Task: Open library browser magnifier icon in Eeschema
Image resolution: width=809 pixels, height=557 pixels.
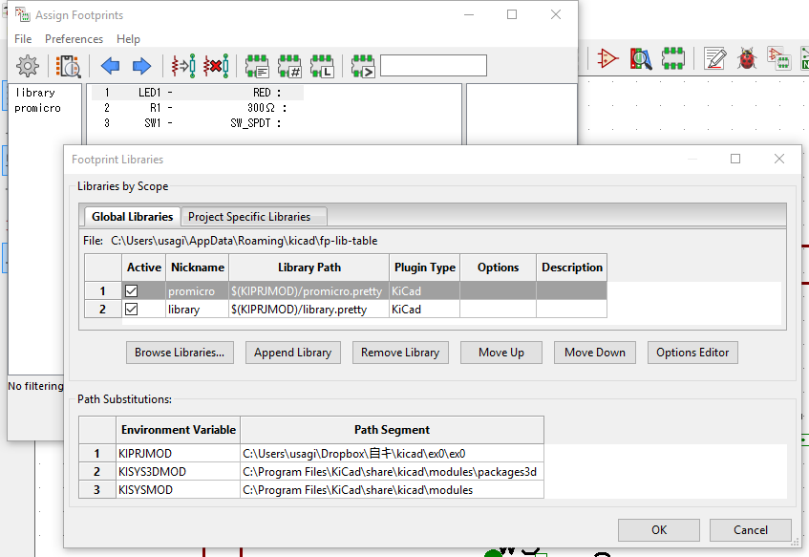Action: click(x=640, y=58)
